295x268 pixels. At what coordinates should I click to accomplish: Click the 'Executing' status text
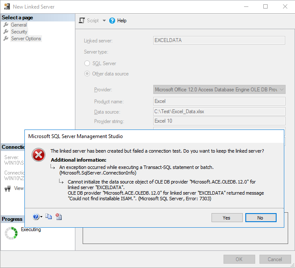(31, 229)
